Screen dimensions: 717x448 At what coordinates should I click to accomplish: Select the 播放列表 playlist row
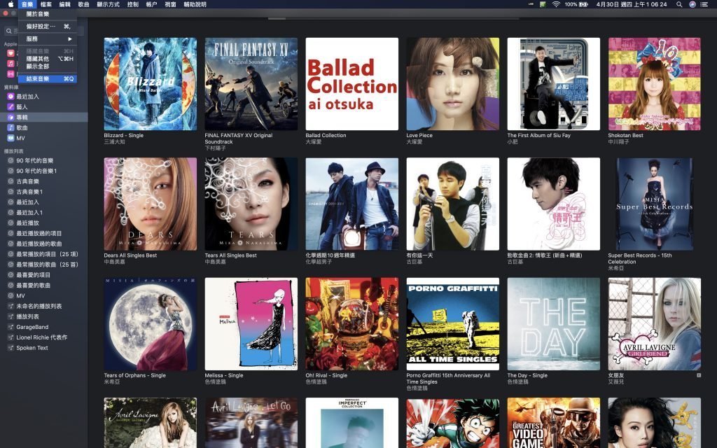(x=44, y=316)
